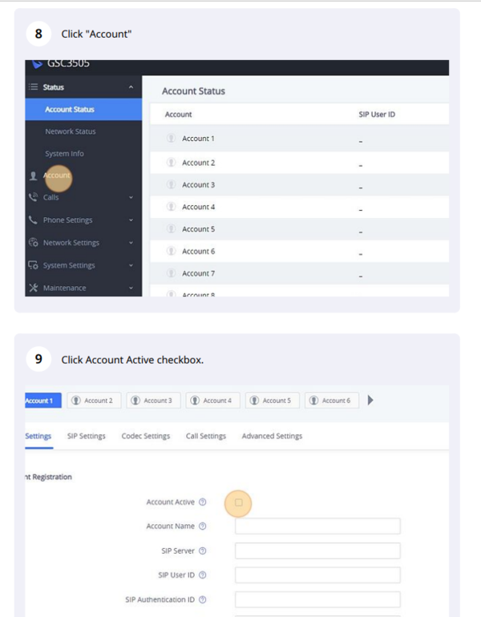Screen dimensions: 481x617
Task: Click the Account Name input field
Action: pos(317,526)
